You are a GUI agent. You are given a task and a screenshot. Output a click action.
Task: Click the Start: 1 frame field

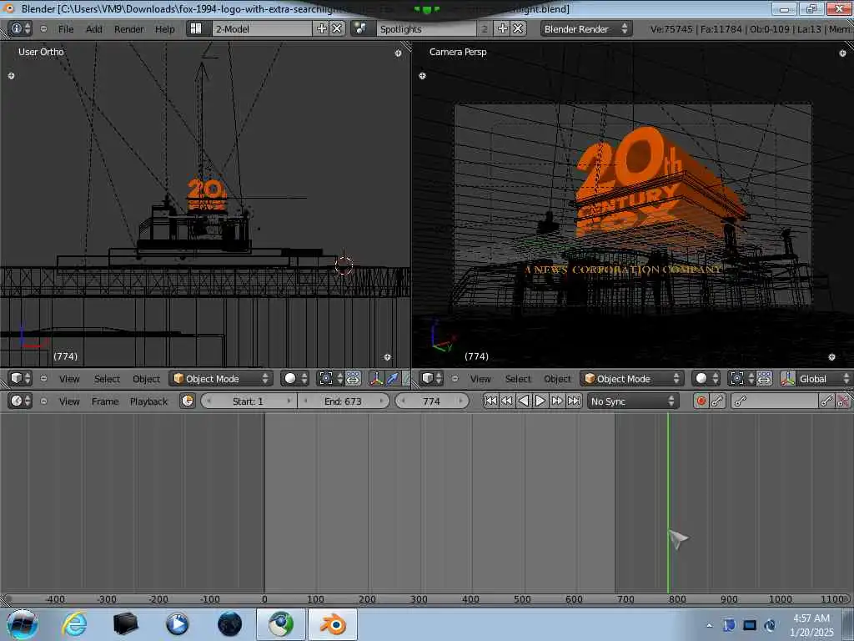[249, 401]
